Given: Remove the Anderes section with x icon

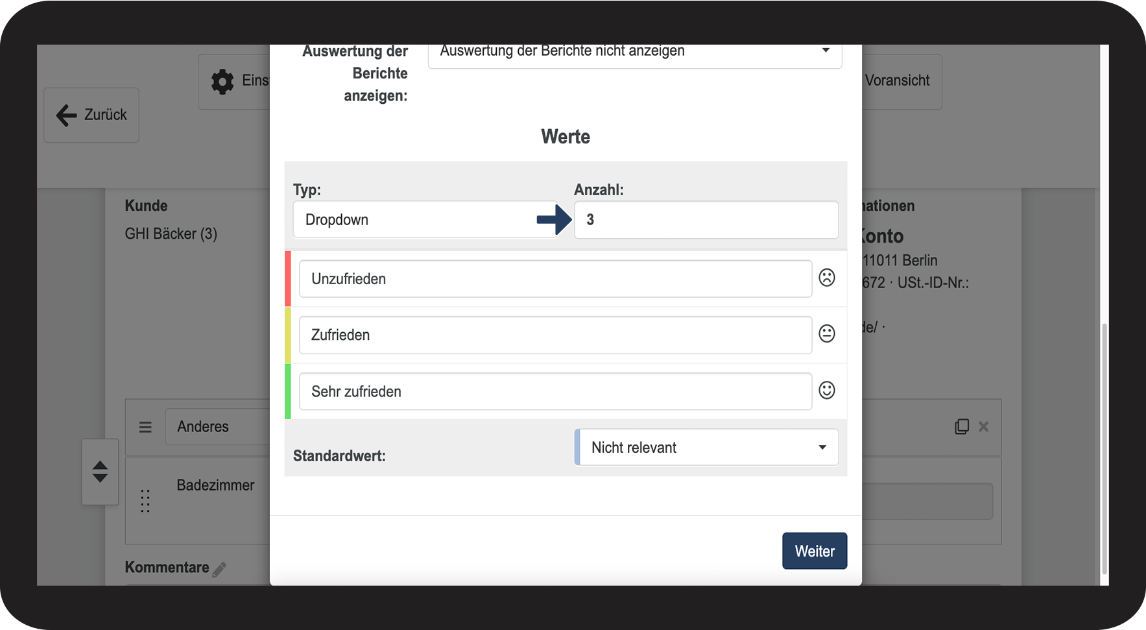Looking at the screenshot, I should 984,426.
